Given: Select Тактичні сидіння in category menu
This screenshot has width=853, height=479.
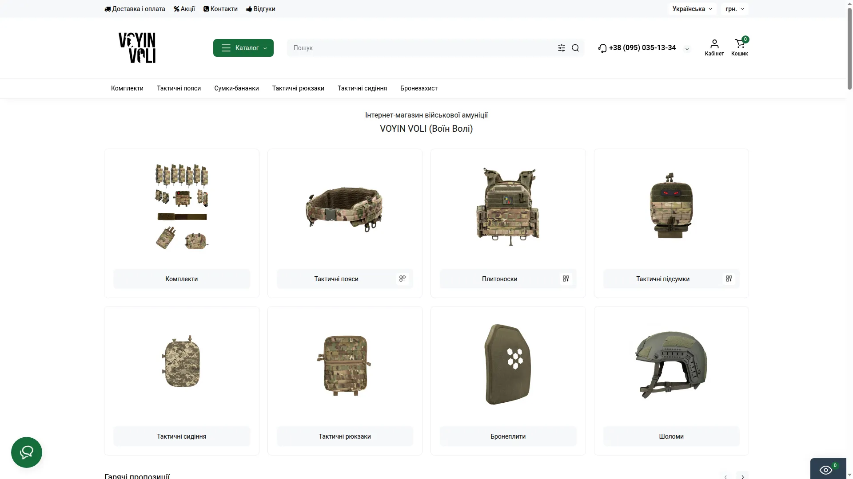Looking at the screenshot, I should coord(362,88).
